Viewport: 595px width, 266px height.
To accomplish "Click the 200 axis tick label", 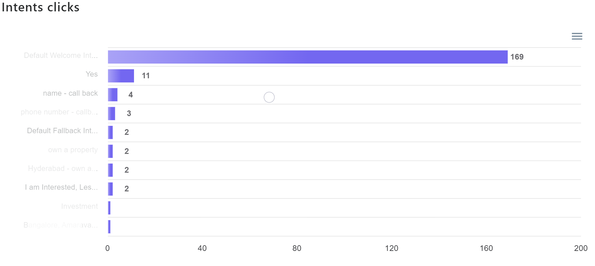I will 581,248.
